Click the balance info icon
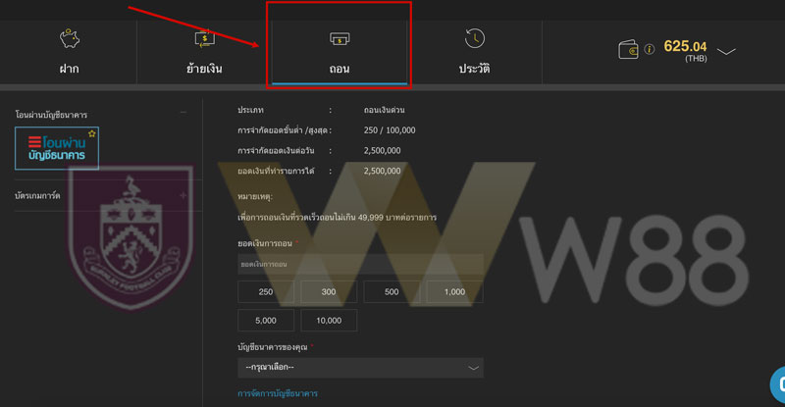This screenshot has width=785, height=407. 650,49
